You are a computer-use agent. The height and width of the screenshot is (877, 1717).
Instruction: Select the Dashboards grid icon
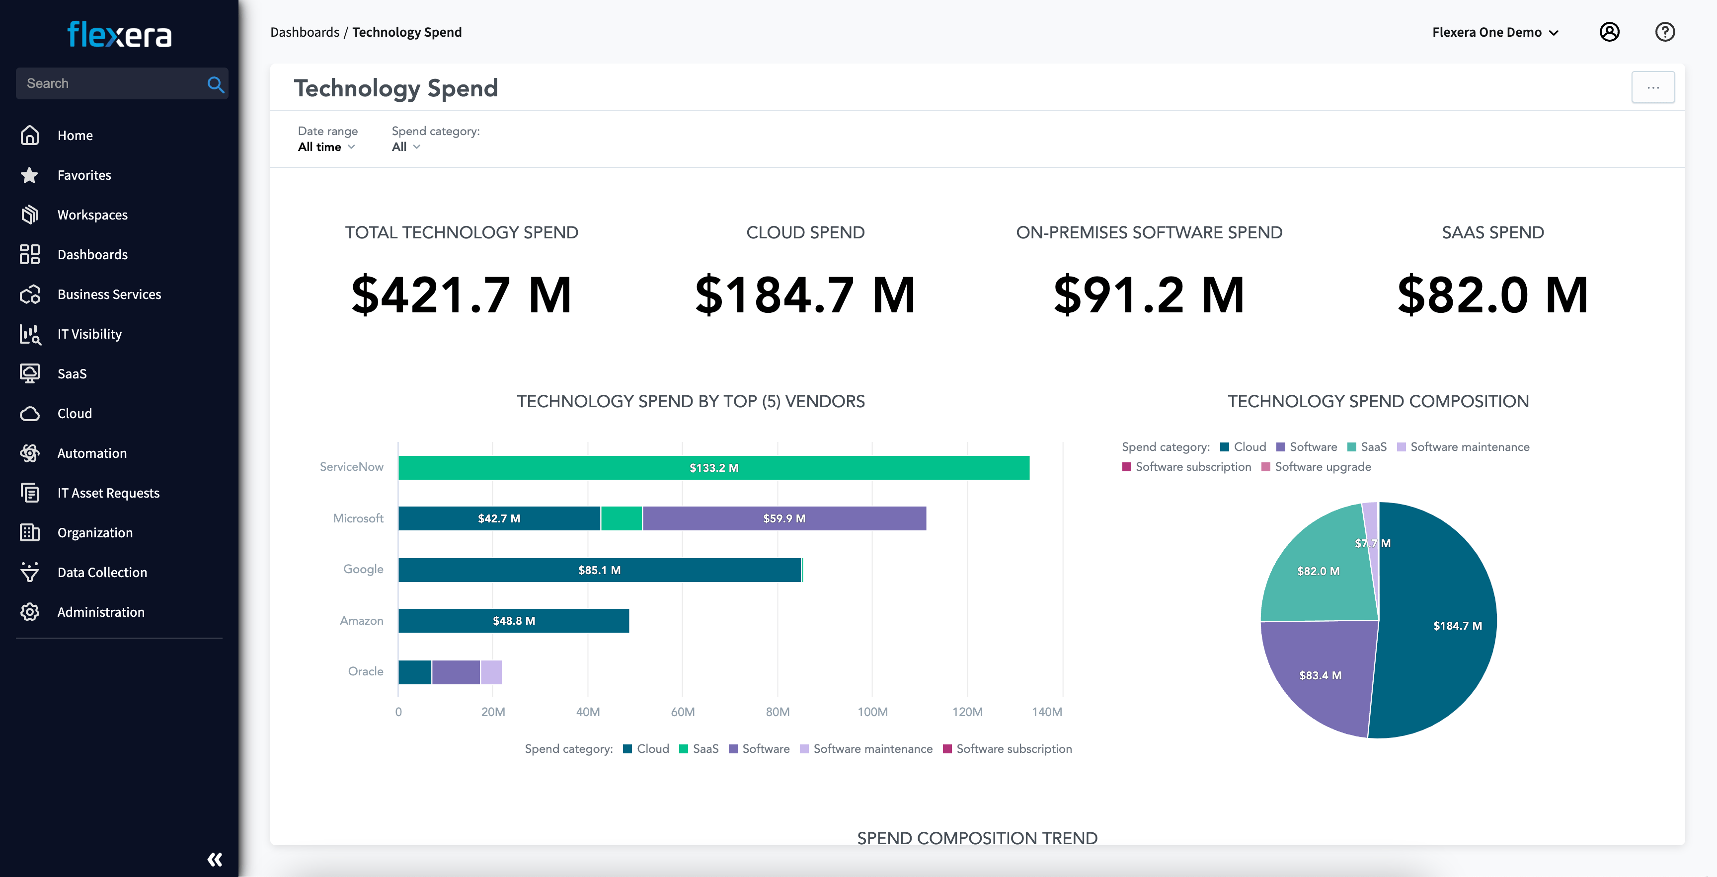click(30, 254)
